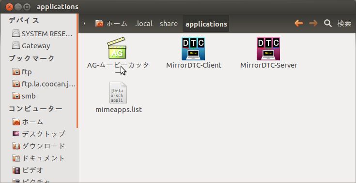Navigate to .local in the path bar
Viewport: 356px width, 183px height.
coord(144,24)
